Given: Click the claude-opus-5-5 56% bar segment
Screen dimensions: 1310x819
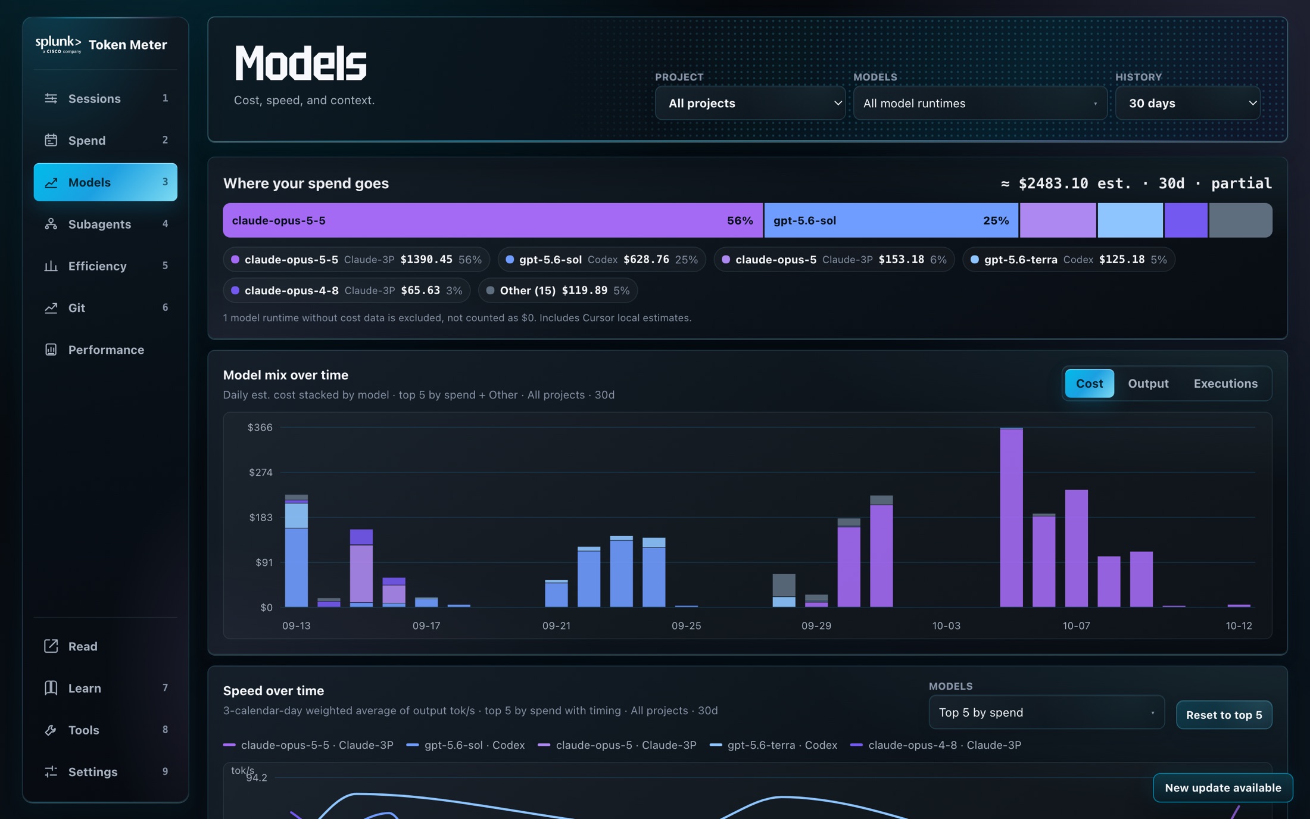Looking at the screenshot, I should [492, 220].
